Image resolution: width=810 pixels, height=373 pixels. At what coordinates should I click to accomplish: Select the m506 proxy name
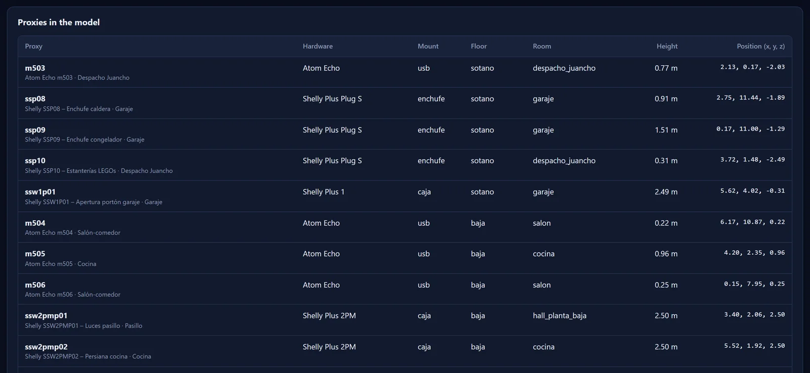pyautogui.click(x=35, y=285)
